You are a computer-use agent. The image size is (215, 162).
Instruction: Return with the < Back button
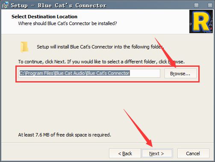point(125,153)
